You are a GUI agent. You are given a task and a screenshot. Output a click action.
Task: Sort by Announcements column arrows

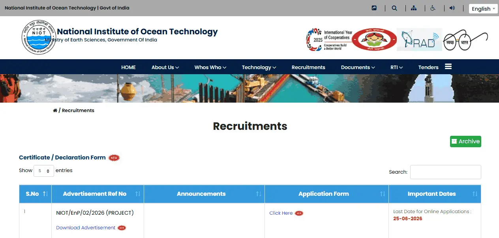pos(258,194)
